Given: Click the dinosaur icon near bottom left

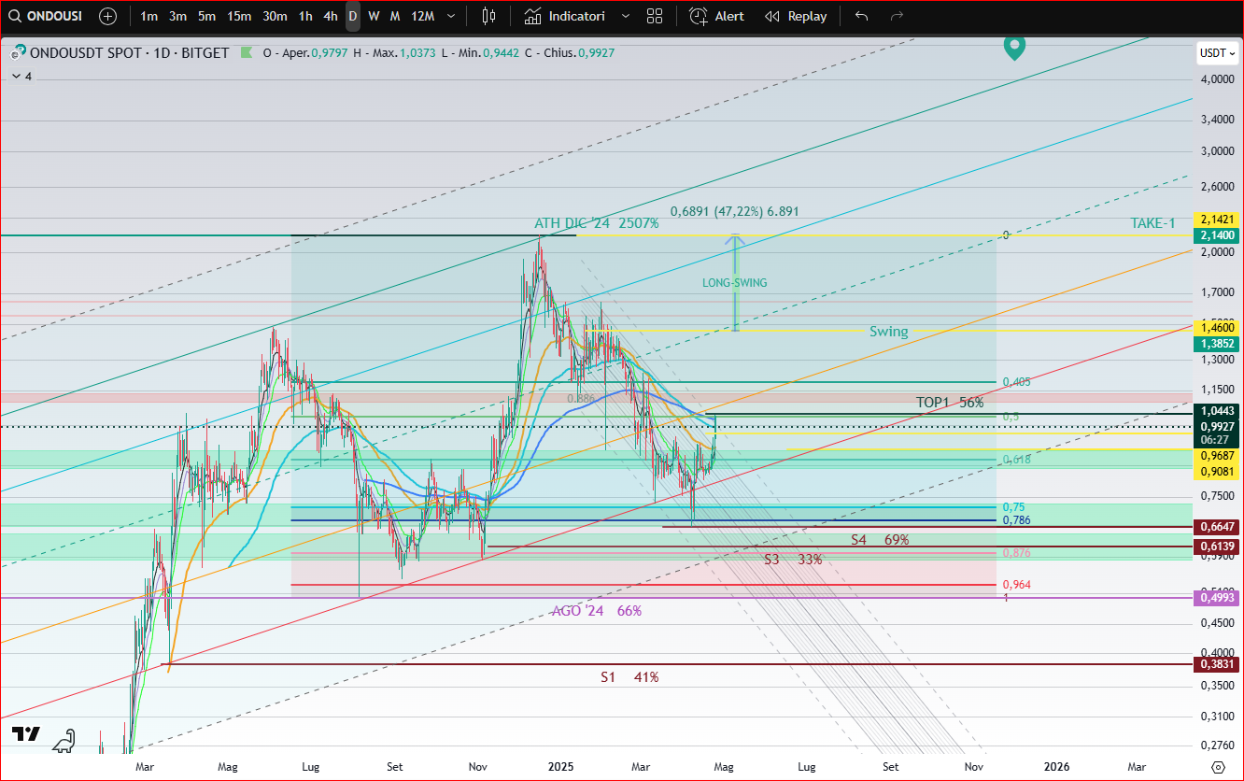Looking at the screenshot, I should (x=63, y=741).
